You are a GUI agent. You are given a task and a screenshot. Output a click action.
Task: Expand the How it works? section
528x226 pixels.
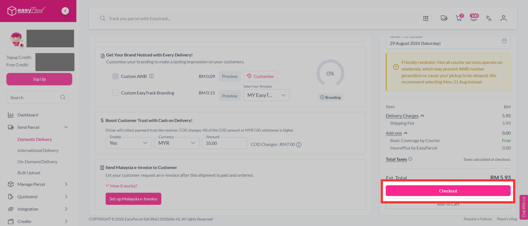coord(121,186)
